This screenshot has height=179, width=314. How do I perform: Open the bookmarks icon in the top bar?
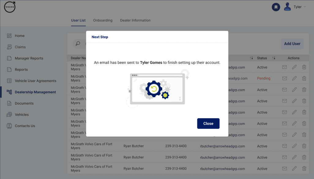276,7
